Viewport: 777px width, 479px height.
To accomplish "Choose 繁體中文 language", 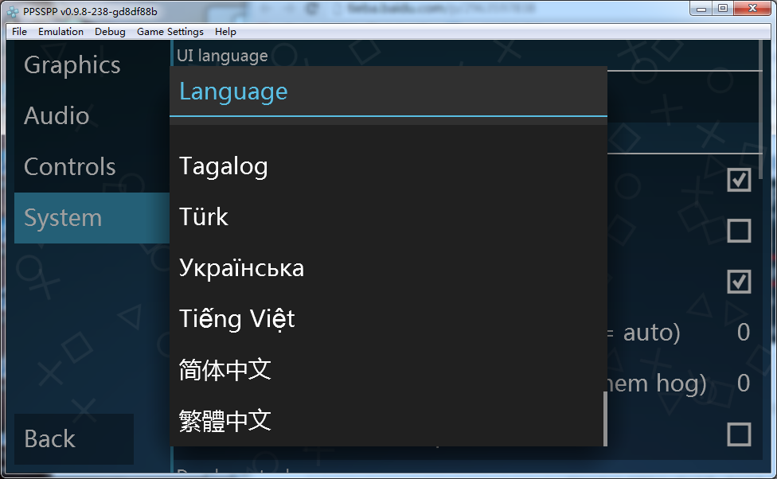I will [x=388, y=421].
